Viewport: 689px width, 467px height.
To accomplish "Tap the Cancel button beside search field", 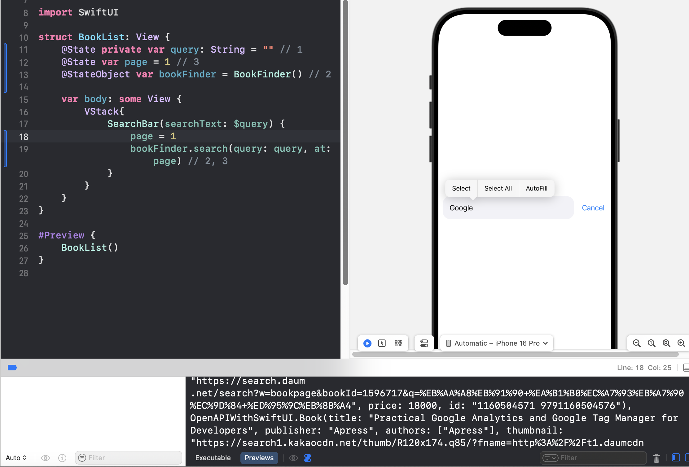I will [x=593, y=208].
